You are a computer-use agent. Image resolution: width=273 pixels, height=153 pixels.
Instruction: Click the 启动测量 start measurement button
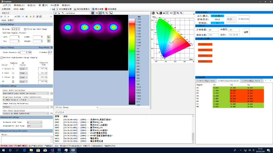coord(111,9)
